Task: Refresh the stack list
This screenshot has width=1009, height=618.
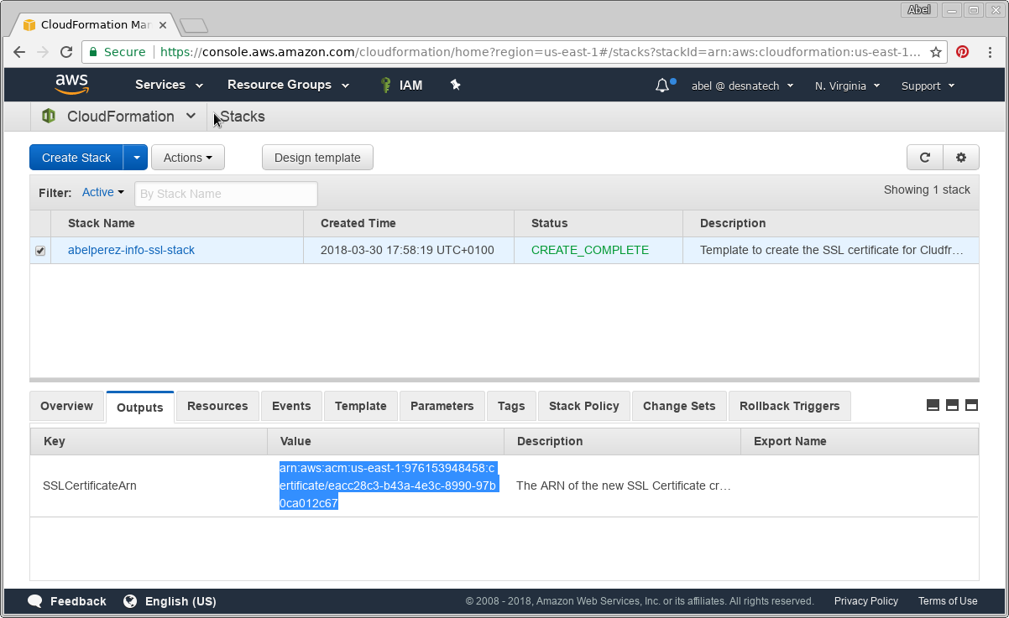Action: pyautogui.click(x=925, y=158)
